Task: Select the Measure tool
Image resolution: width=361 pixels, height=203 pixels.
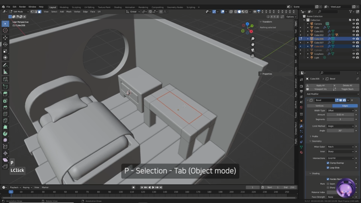Action: click(x=5, y=72)
